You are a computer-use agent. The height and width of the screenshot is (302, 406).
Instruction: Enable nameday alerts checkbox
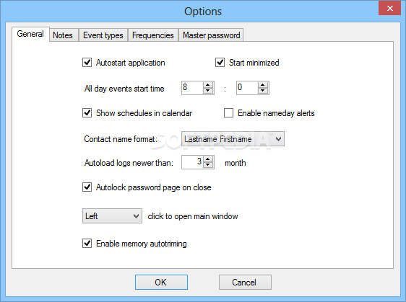pos(228,113)
